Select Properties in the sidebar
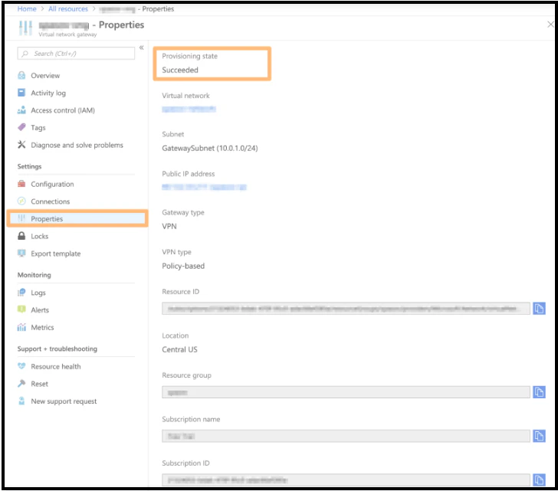The image size is (558, 491). pos(77,218)
